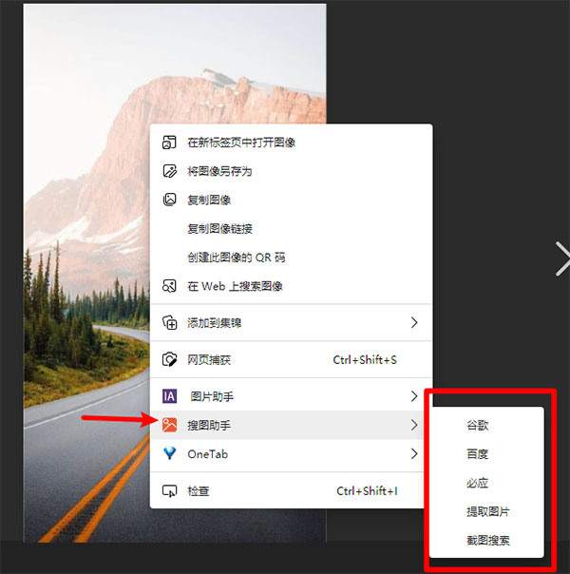Click the open-image-in-new-tab icon
The width and height of the screenshot is (570, 574).
point(169,142)
